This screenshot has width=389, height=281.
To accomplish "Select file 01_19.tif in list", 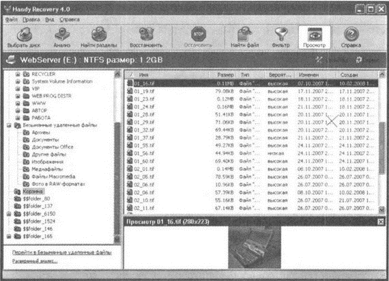I will (x=252, y=92).
